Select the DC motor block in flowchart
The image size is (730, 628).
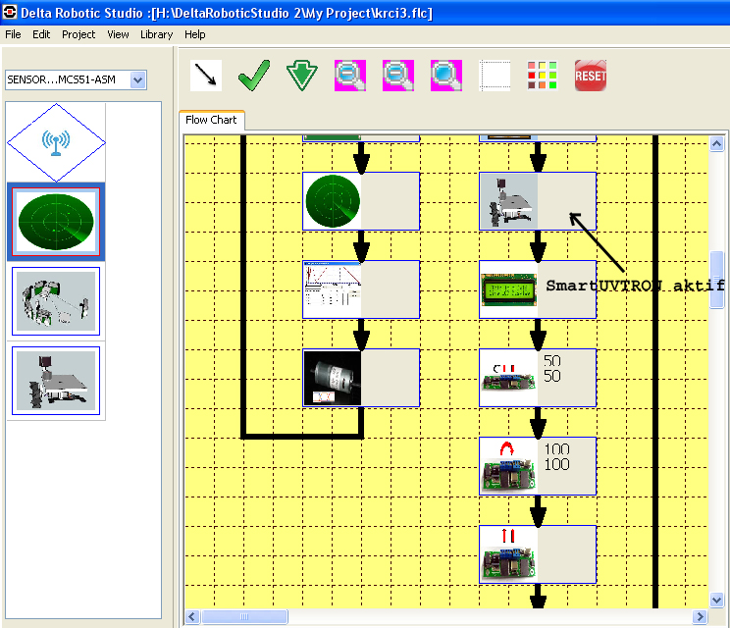tap(333, 378)
